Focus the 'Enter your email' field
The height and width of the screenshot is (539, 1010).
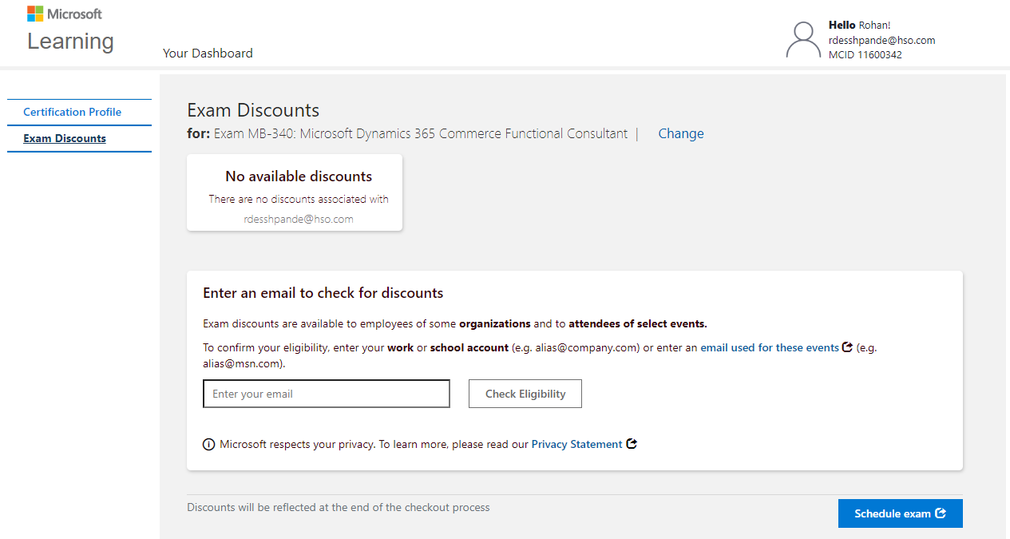coord(327,394)
